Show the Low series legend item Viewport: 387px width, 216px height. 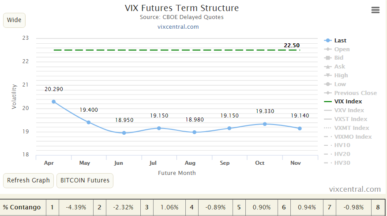point(340,84)
